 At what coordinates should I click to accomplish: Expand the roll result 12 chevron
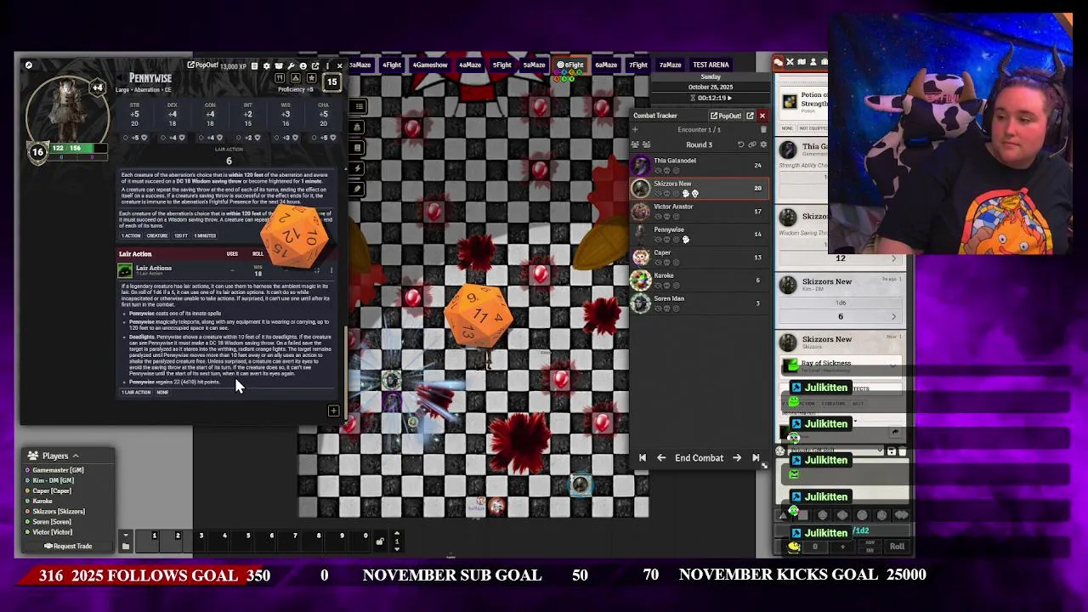point(893,258)
